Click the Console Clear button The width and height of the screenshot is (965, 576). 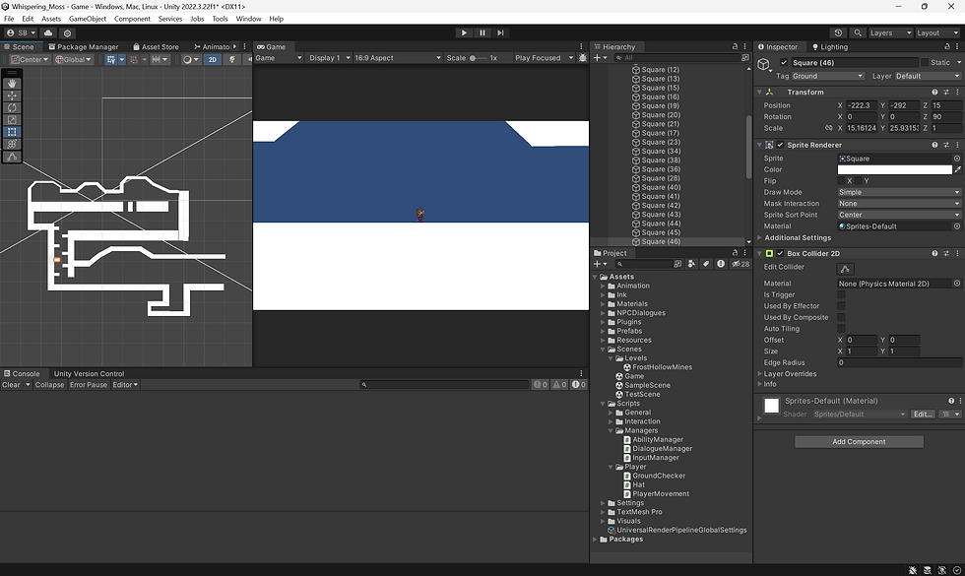pos(11,385)
